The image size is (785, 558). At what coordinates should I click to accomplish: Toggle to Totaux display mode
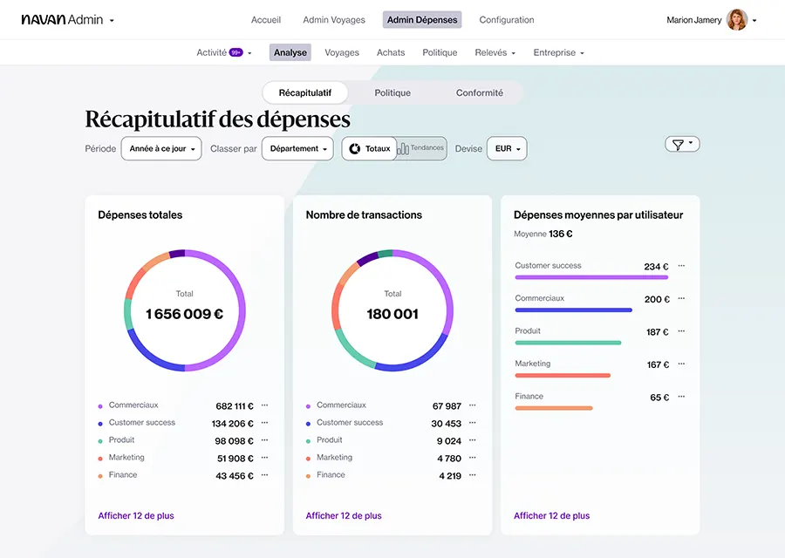(369, 148)
